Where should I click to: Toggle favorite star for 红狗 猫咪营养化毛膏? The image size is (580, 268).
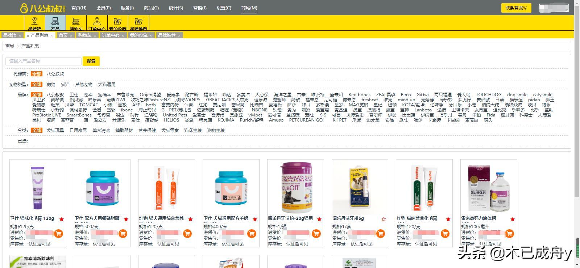448,219
